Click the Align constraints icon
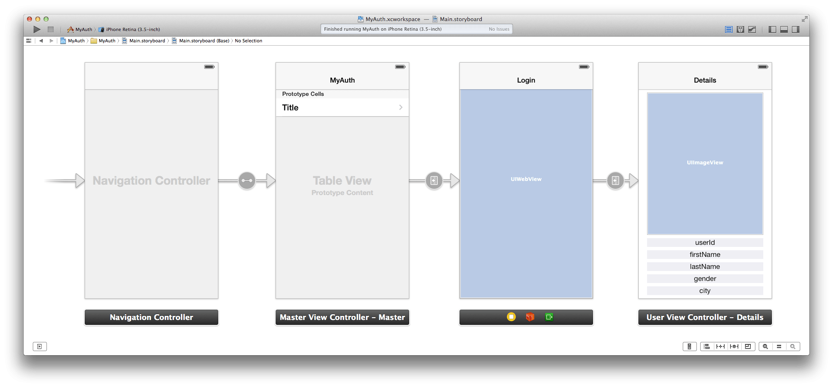 [706, 346]
